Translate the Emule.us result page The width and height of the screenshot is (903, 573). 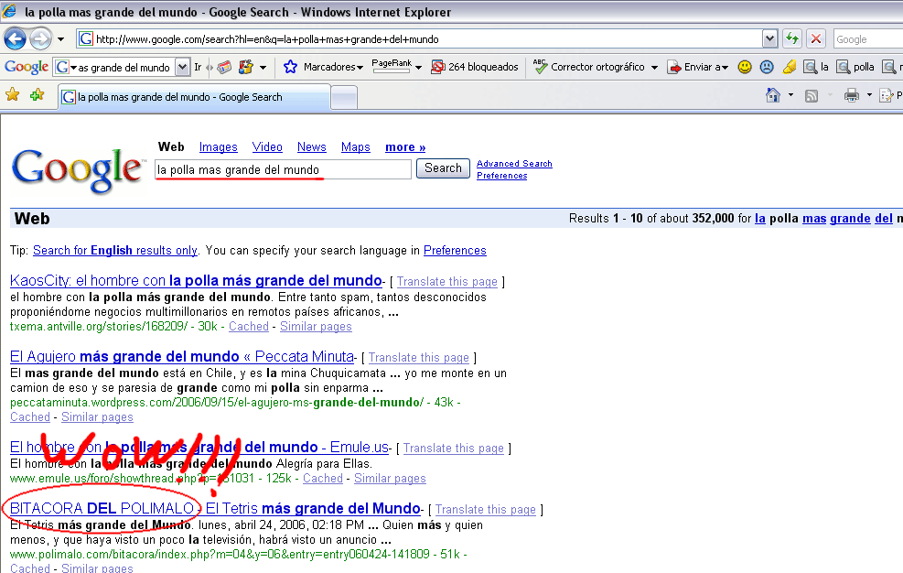pos(453,448)
